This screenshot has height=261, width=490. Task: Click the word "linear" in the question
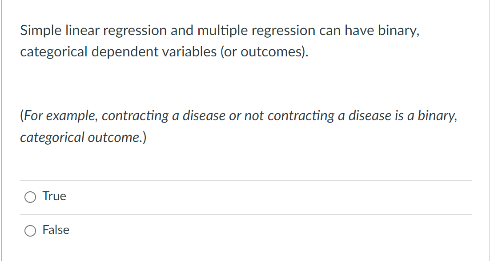click(x=82, y=31)
